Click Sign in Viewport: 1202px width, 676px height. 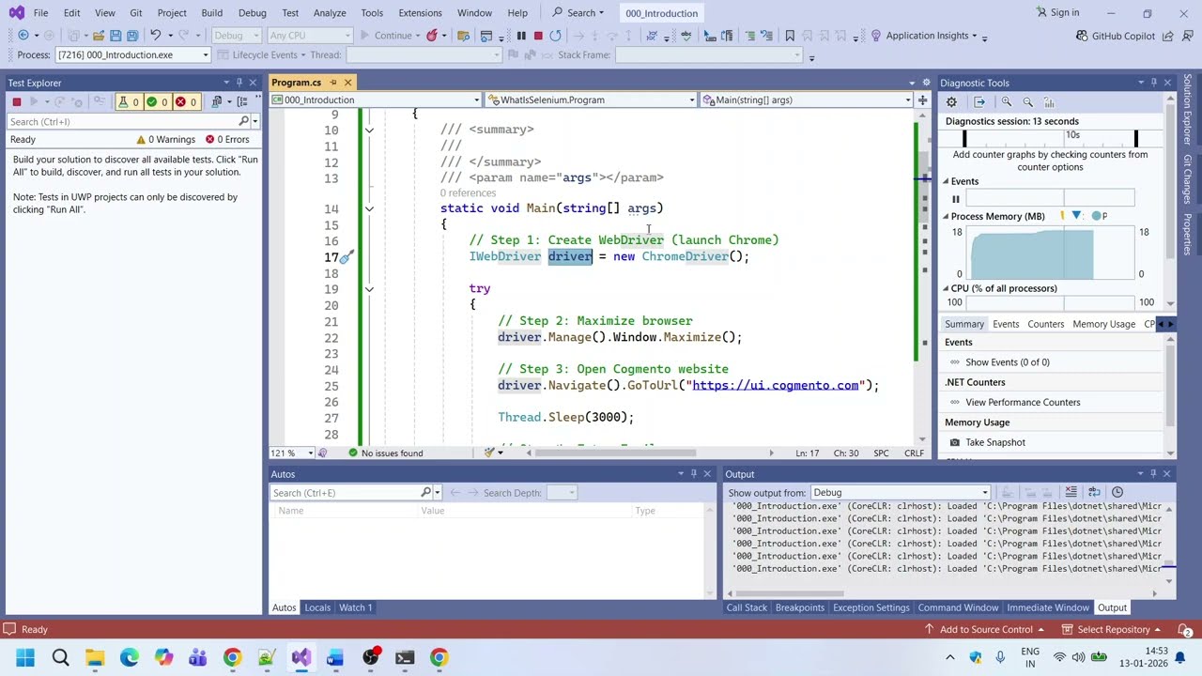pos(1057,12)
